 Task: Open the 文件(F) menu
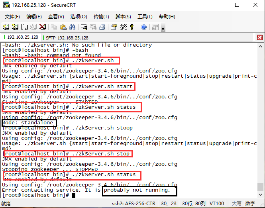pos(12,17)
